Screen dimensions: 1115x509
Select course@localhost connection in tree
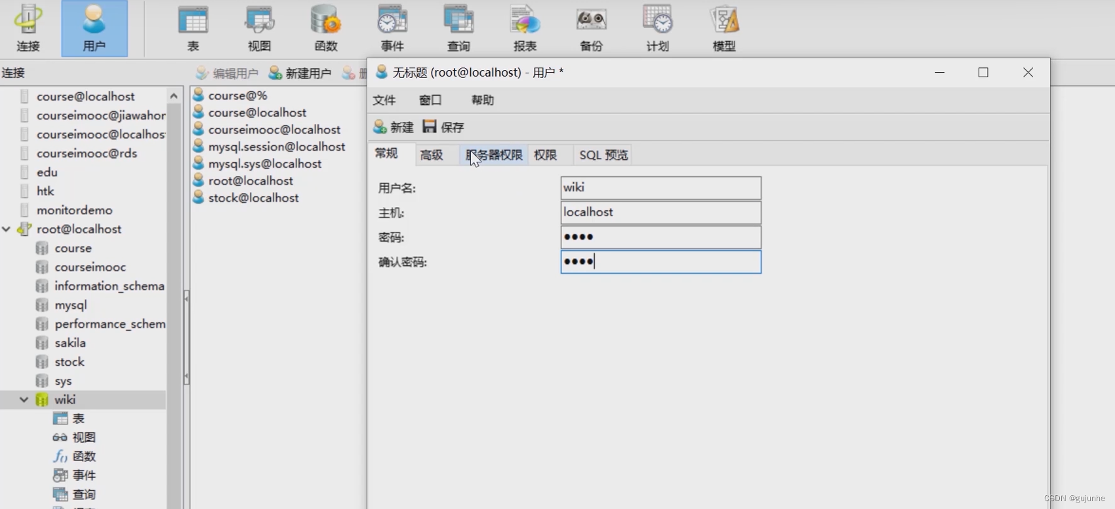click(x=86, y=96)
